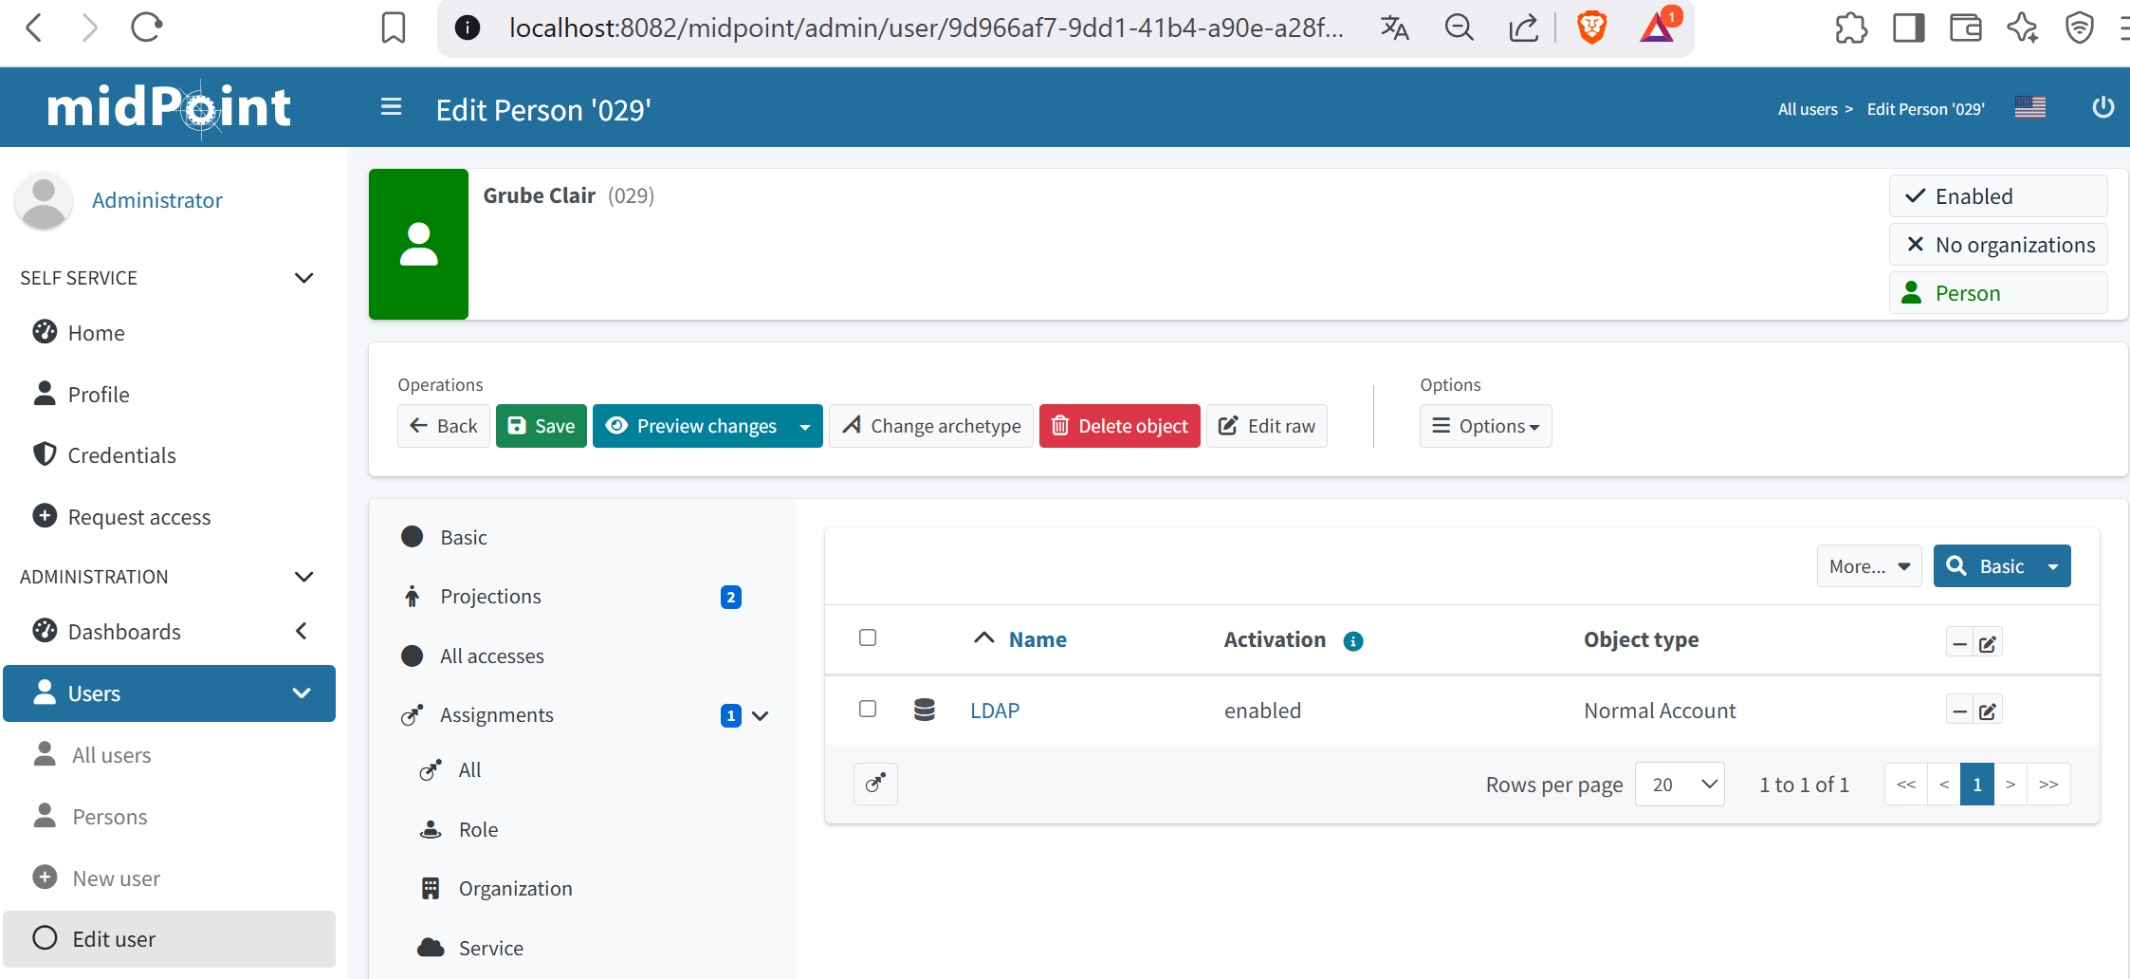
Task: Click the All users breadcrumb link
Action: (1808, 109)
